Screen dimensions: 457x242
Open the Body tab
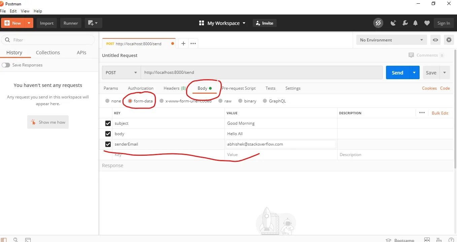pos(204,88)
